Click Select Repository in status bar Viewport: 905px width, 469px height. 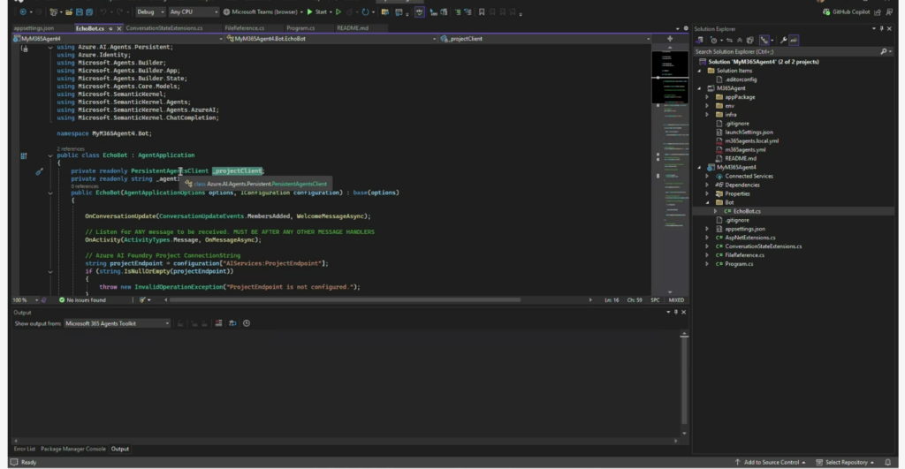pos(845,463)
